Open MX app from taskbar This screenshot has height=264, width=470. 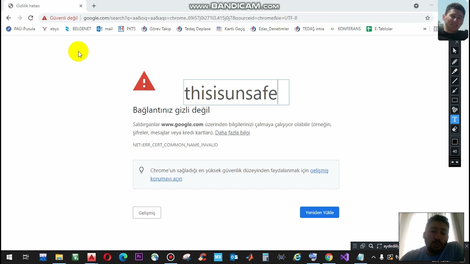(x=218, y=257)
